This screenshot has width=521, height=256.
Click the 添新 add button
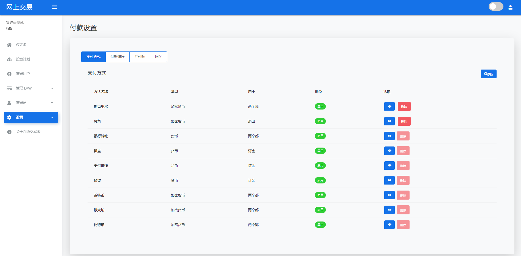[x=488, y=74]
